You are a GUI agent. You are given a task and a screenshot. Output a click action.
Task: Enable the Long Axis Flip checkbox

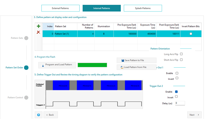click(x=181, y=54)
